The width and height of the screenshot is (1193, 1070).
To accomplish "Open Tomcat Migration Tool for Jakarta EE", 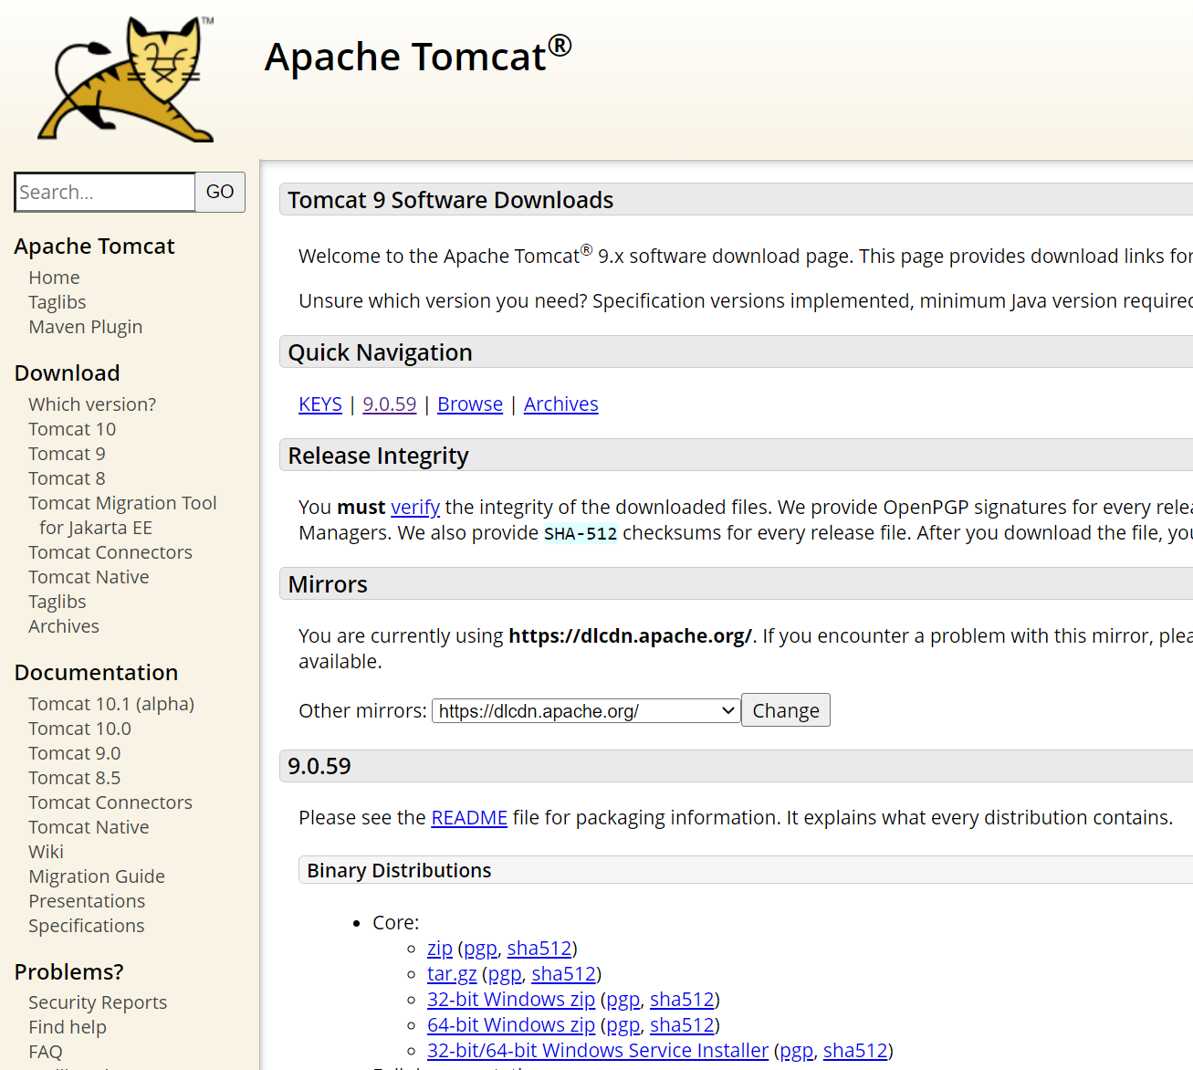I will [x=122, y=515].
